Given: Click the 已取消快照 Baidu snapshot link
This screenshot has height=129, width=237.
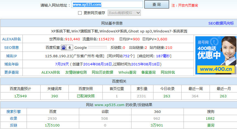Looking at the screenshot, I should (85, 96).
